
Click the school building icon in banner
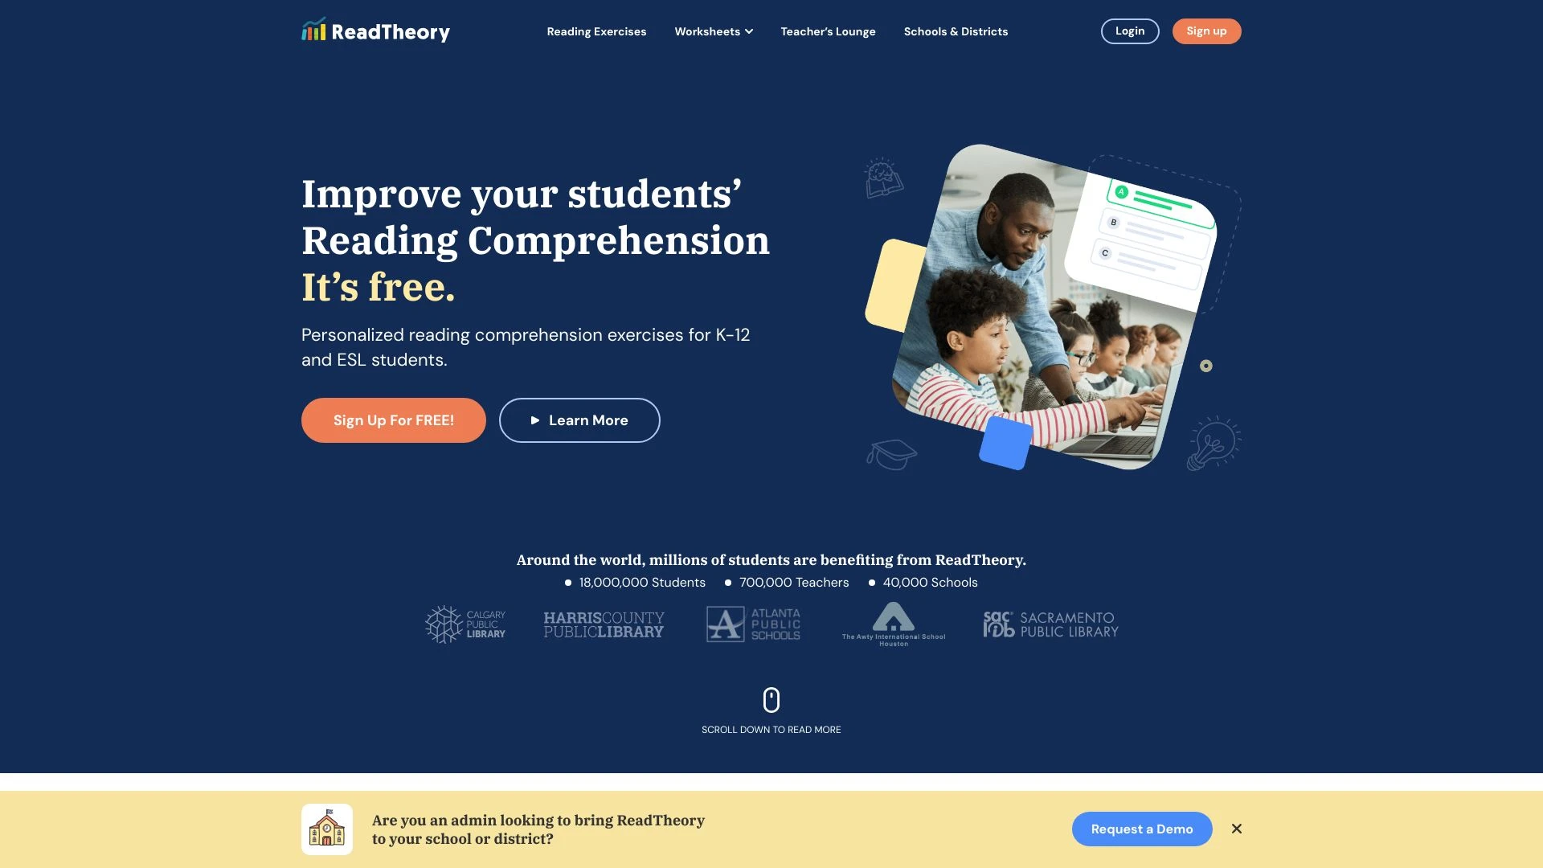[327, 829]
